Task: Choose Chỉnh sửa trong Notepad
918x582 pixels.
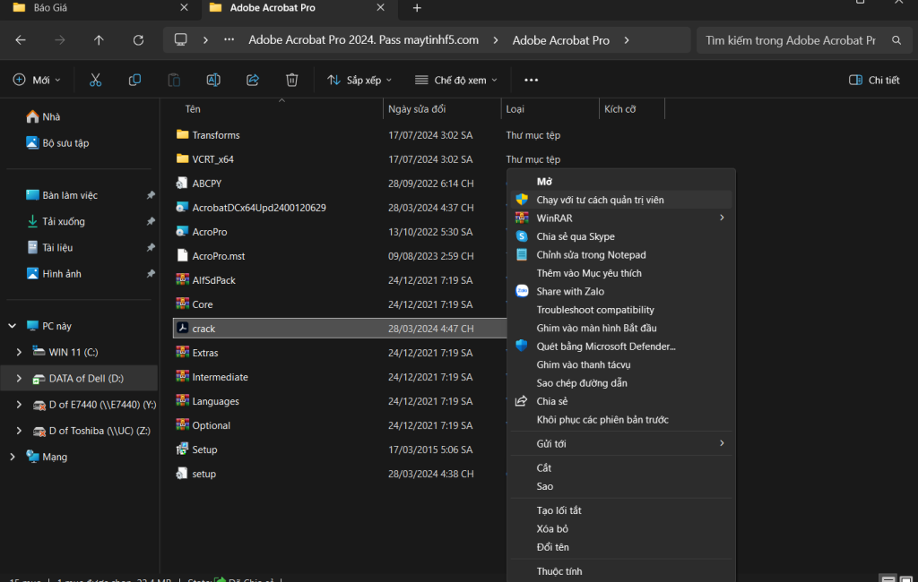Action: pos(621,255)
